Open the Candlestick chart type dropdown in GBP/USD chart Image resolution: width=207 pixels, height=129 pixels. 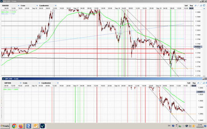coord(50,83)
